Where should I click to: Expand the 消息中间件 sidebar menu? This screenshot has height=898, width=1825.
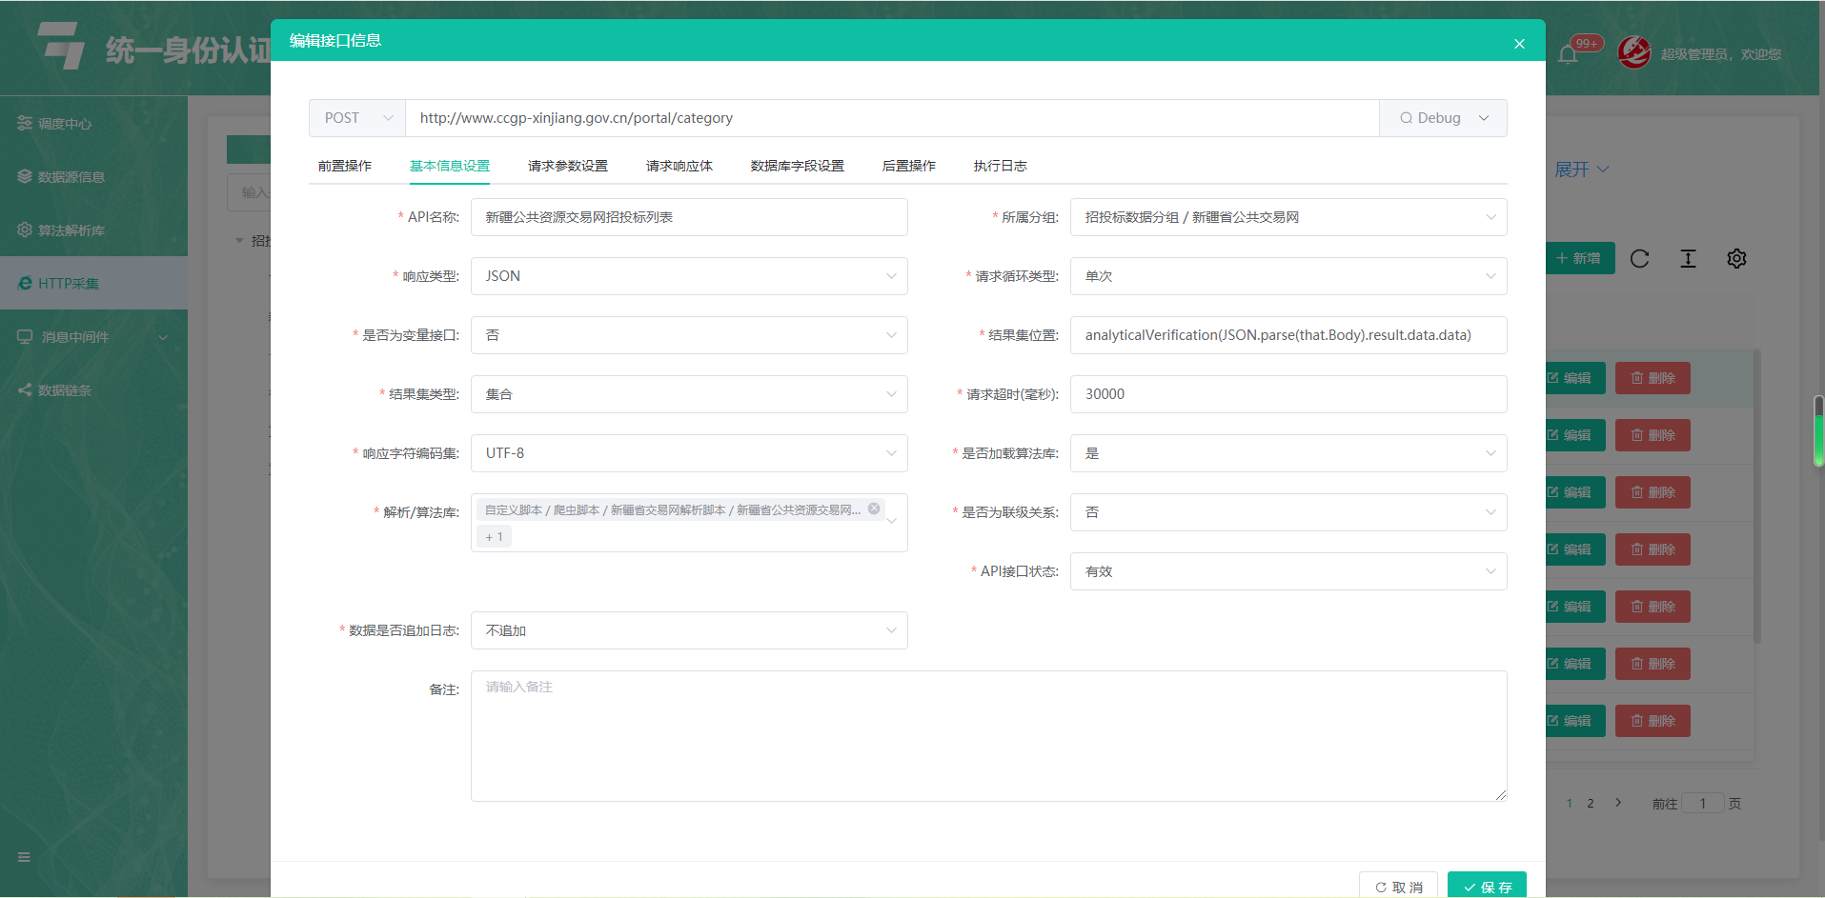point(93,336)
